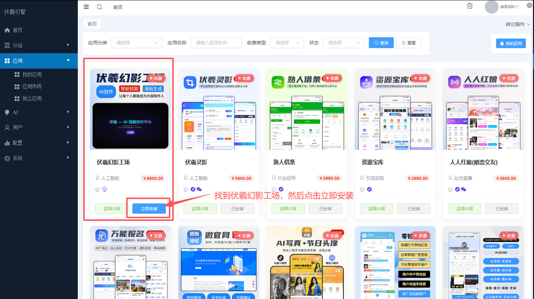Click the WeChat icon on 伏羲灵影 card
Screen dimensions: 534x299
[199, 189]
